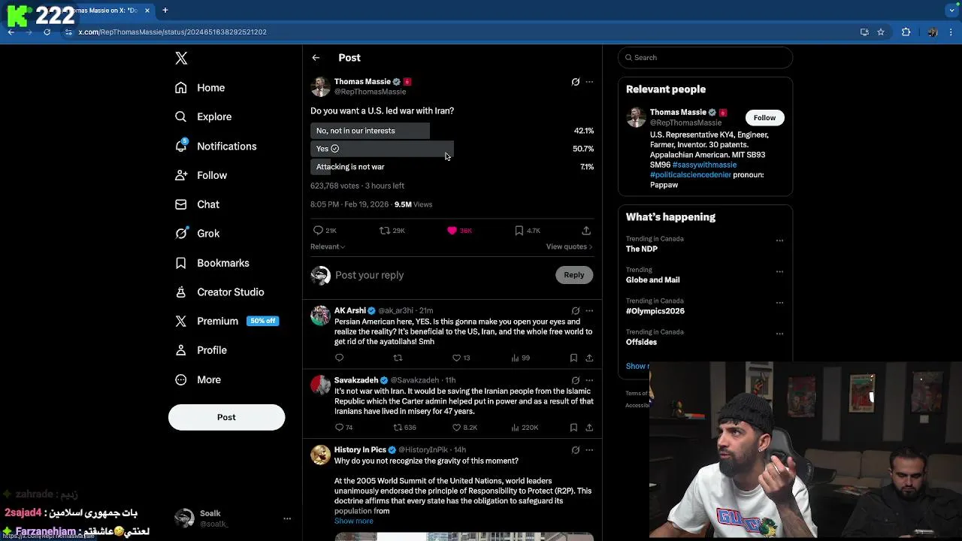Open three-dot menu on Massie's post
Screen dimensions: 962x541
(x=589, y=82)
